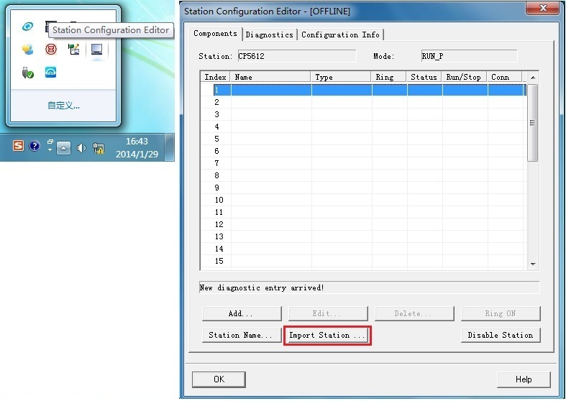Select row index 2 in component list
The width and height of the screenshot is (566, 401).
(363, 102)
